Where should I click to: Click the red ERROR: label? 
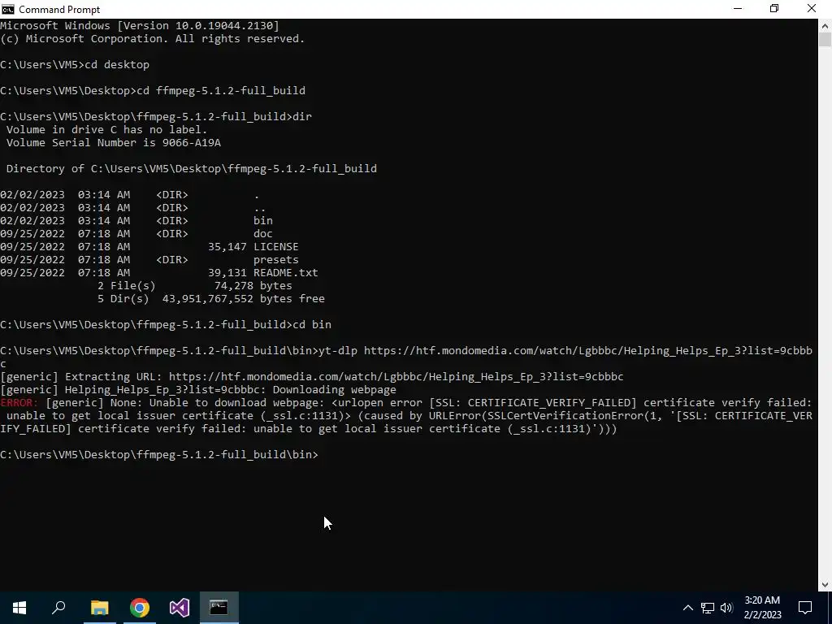pos(19,403)
